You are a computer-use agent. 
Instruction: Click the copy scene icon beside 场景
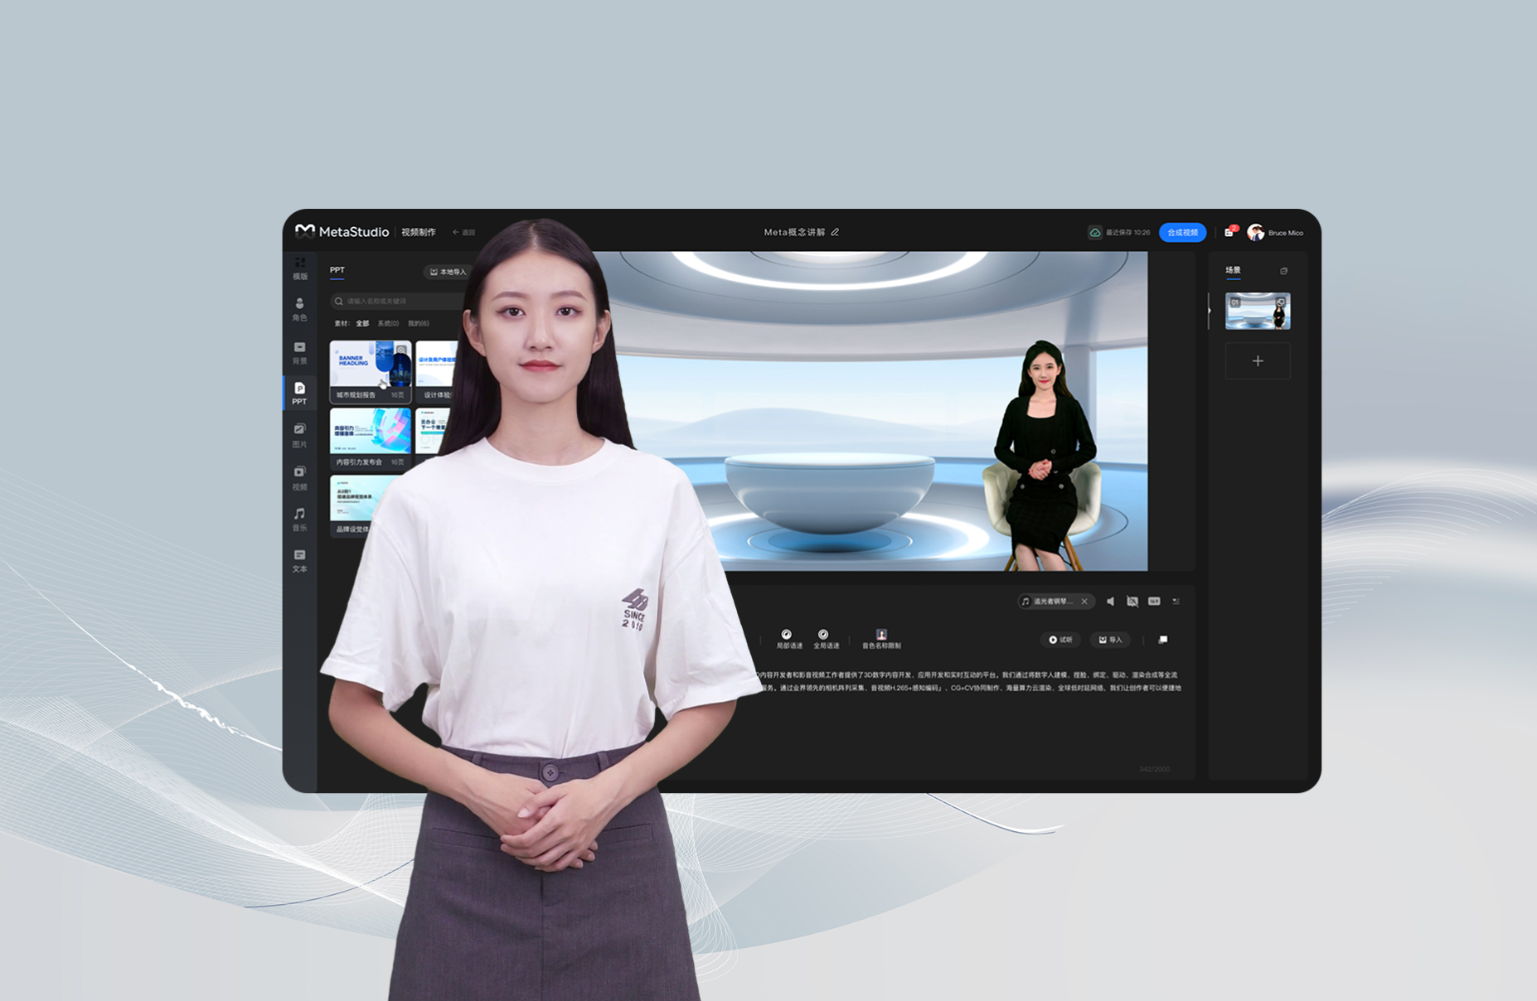tap(1283, 271)
